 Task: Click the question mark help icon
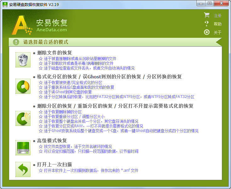207,24
